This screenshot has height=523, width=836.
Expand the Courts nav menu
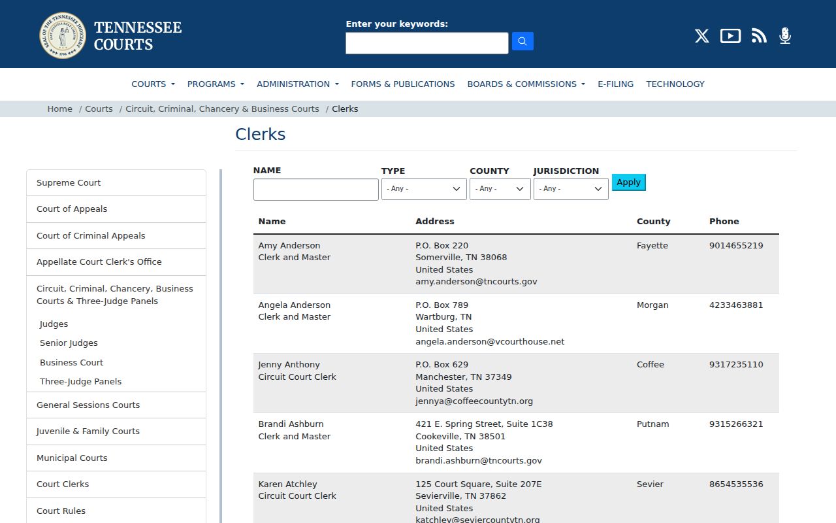153,84
